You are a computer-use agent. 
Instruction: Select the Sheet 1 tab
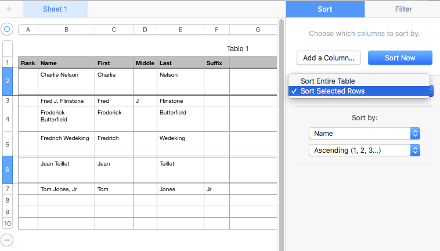55,9
